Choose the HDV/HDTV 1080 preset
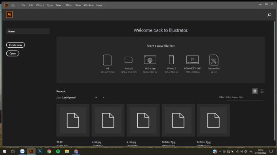The width and height of the screenshot is (277, 155). pos(193,64)
